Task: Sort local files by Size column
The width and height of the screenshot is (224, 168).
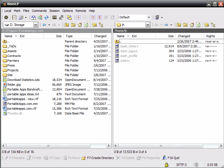Action: [x=59, y=36]
